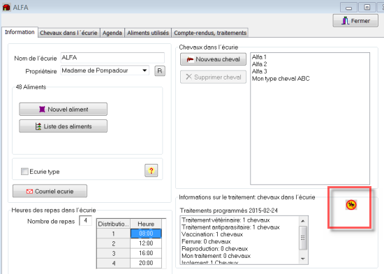Select Vaccination: 1 chevaux line
This screenshot has width=384, height=274.
coord(212,234)
